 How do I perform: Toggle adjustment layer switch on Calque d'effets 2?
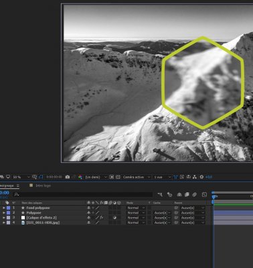[114, 218]
